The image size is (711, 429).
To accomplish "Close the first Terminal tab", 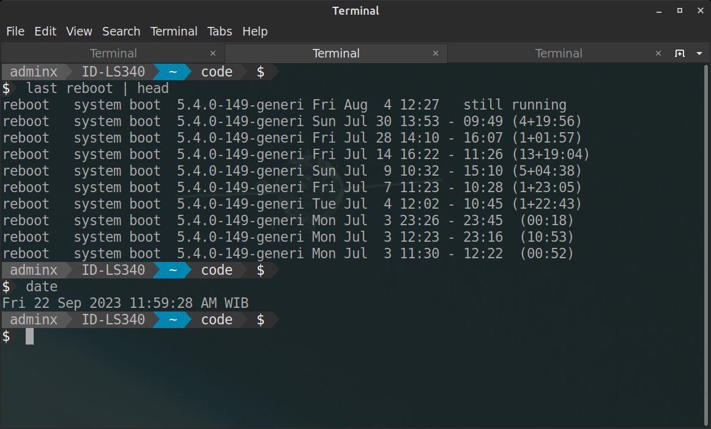I will (x=213, y=53).
